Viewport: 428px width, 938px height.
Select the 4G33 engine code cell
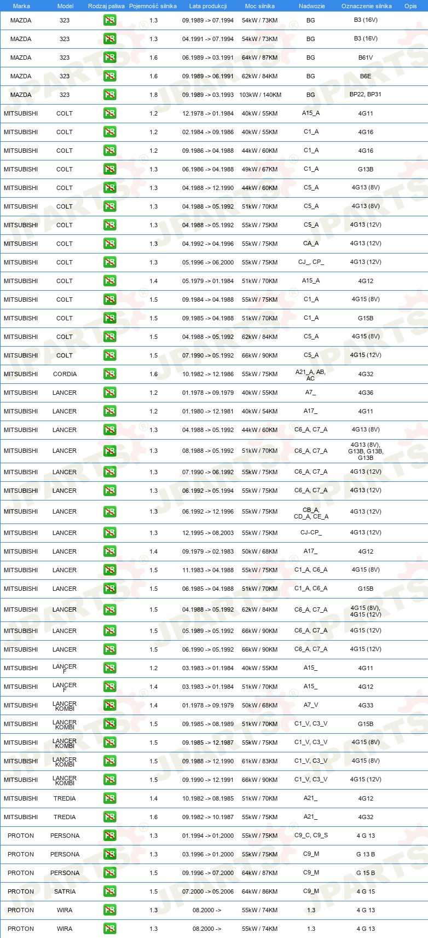366,705
